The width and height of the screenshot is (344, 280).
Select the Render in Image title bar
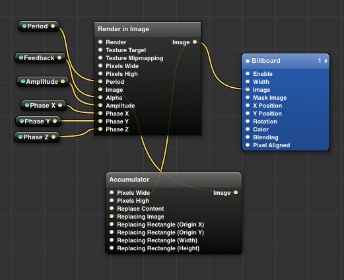[147, 29]
